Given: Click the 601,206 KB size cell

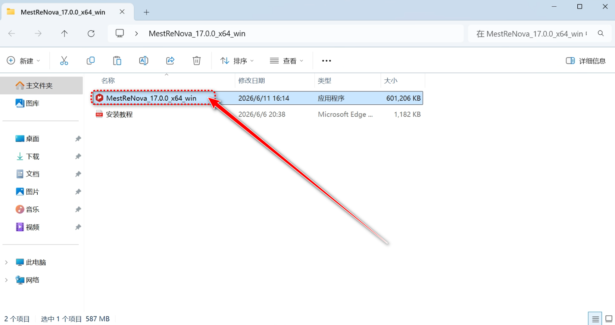Looking at the screenshot, I should tap(403, 98).
